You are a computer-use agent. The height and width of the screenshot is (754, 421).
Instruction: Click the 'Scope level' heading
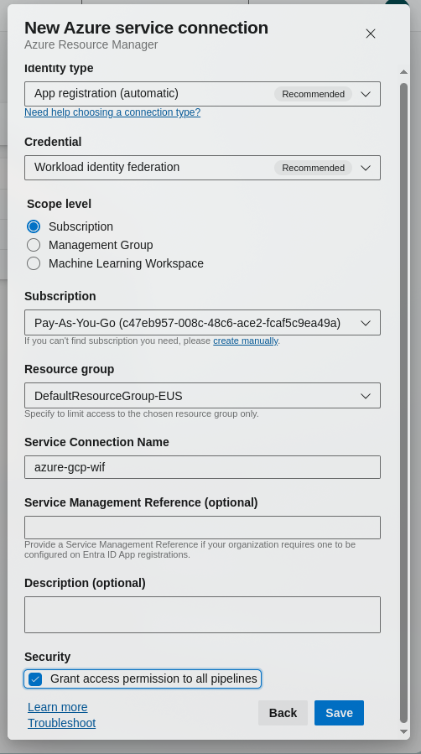59,204
